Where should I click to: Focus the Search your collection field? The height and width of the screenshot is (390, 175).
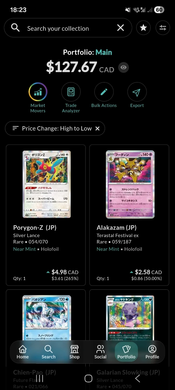(x=68, y=28)
